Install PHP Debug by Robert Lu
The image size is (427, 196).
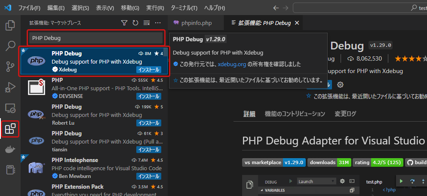pyautogui.click(x=149, y=123)
